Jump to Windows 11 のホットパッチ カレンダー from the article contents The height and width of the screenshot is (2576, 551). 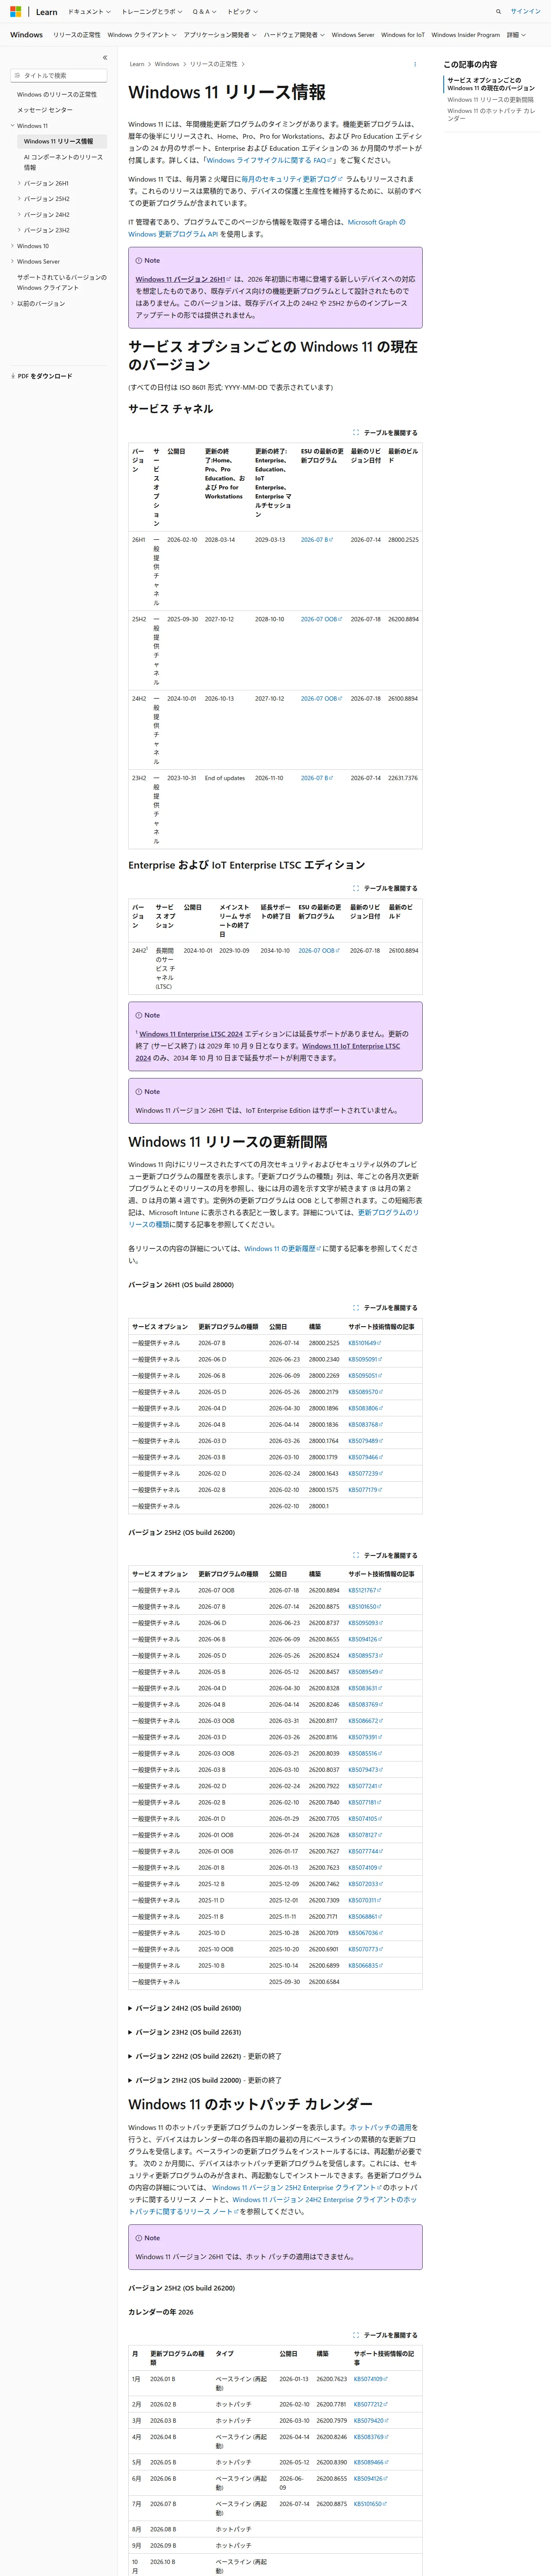pyautogui.click(x=491, y=115)
